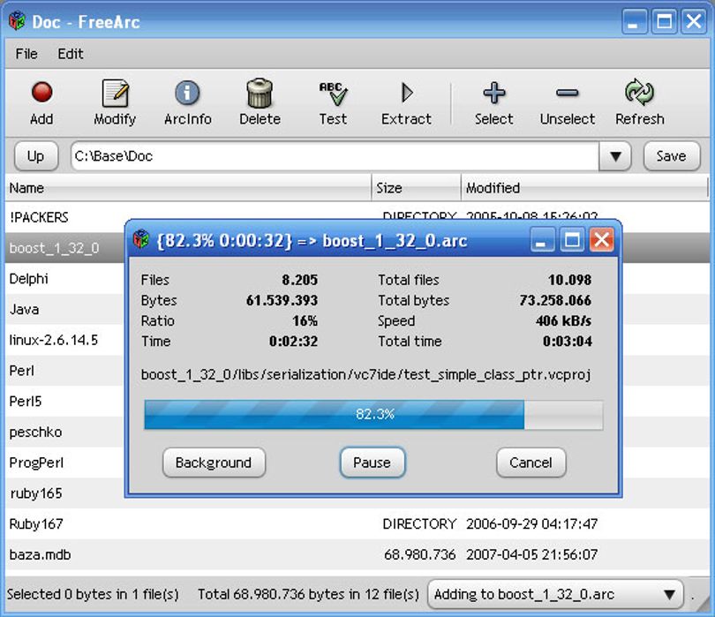The height and width of the screenshot is (617, 715).
Task: Pause the compression in progress dialog
Action: tap(373, 463)
